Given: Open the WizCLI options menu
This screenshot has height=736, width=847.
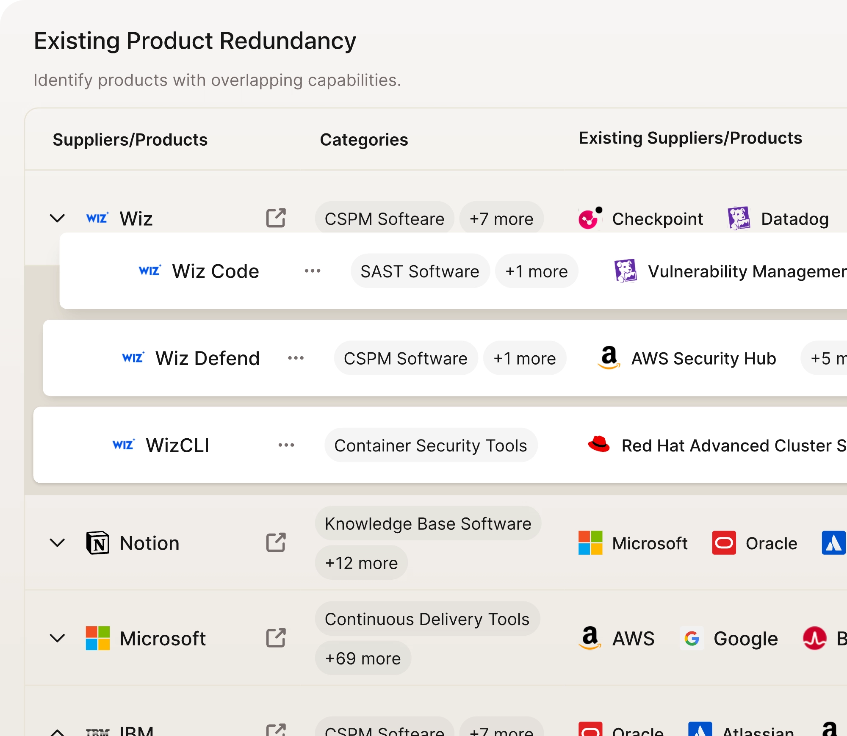Looking at the screenshot, I should tap(286, 445).
